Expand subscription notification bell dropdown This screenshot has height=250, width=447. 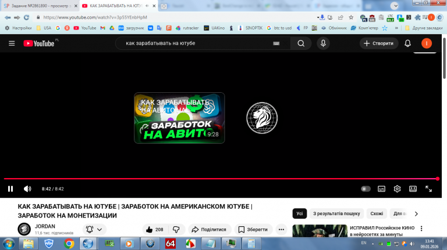[x=94, y=230]
